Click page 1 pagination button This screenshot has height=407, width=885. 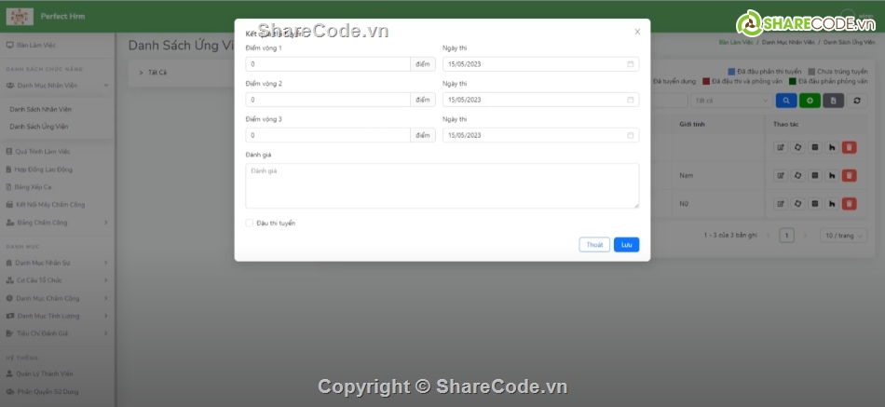(x=787, y=236)
